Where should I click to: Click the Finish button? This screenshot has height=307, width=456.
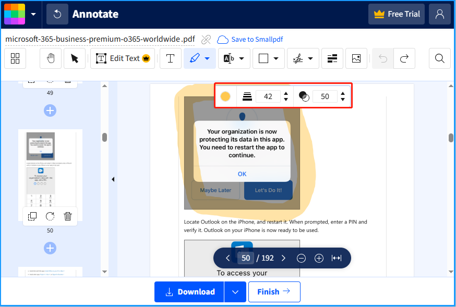[274, 291]
